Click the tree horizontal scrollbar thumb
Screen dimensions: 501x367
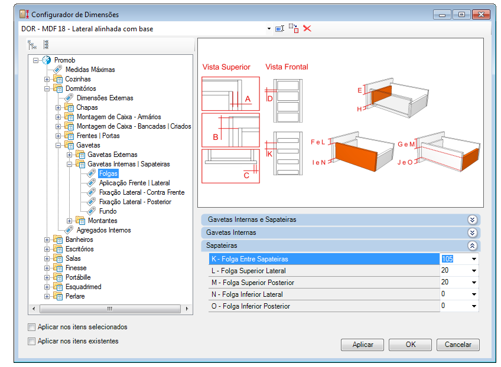(110, 309)
